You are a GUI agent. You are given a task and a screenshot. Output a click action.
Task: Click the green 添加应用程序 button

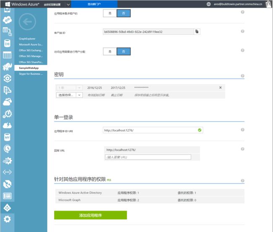coord(90,215)
